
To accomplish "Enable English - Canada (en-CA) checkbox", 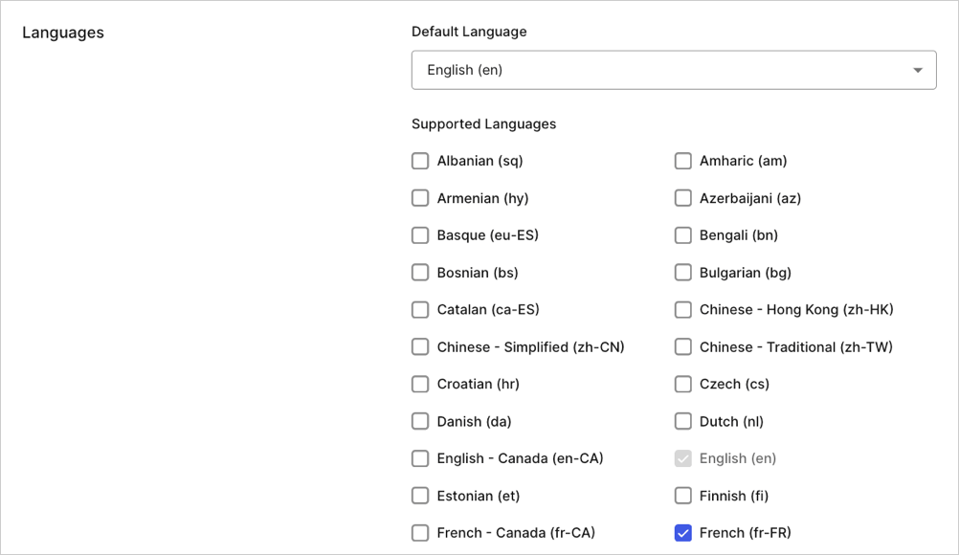I will click(x=420, y=458).
